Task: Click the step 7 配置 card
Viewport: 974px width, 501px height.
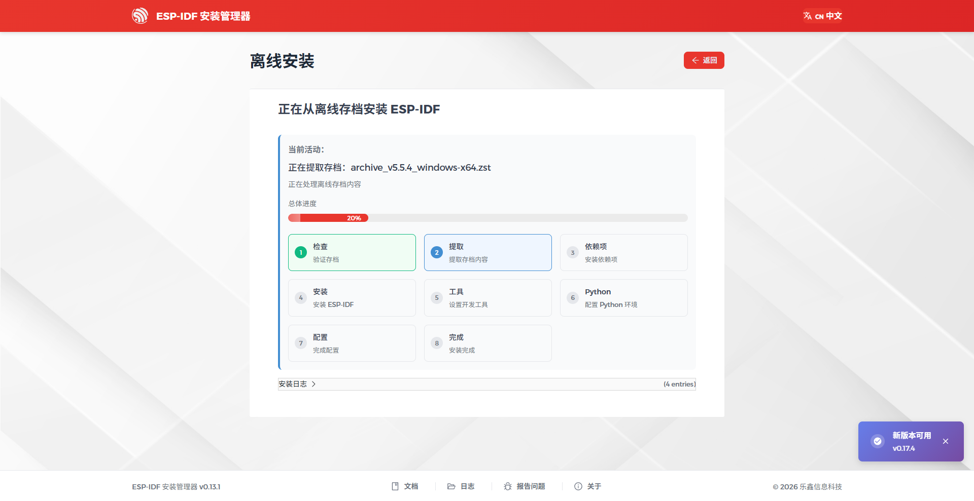Action: (352, 343)
